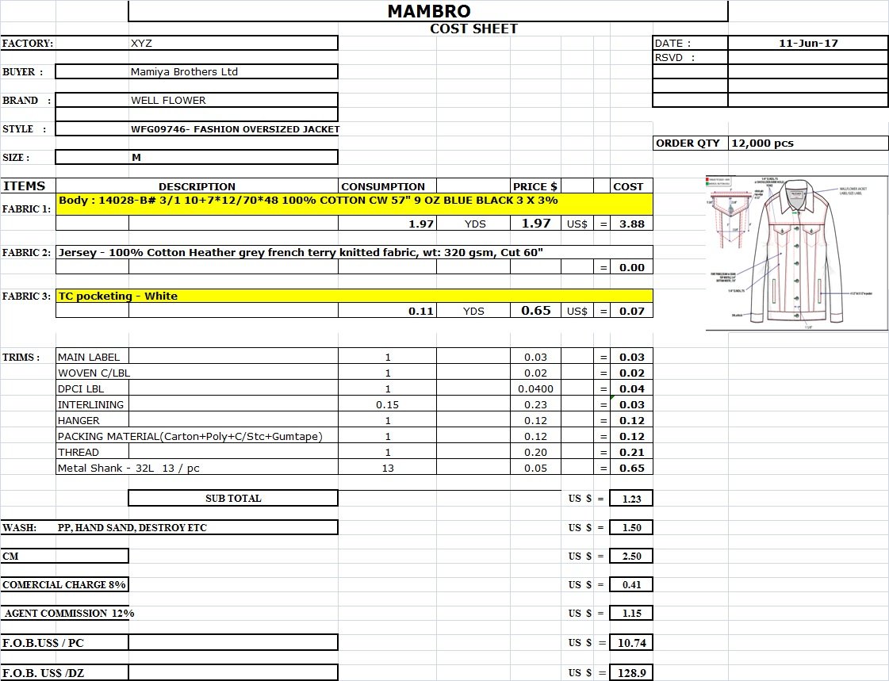The height and width of the screenshot is (681, 889).
Task: Select the TC pocketing - White cell
Action: tap(354, 296)
